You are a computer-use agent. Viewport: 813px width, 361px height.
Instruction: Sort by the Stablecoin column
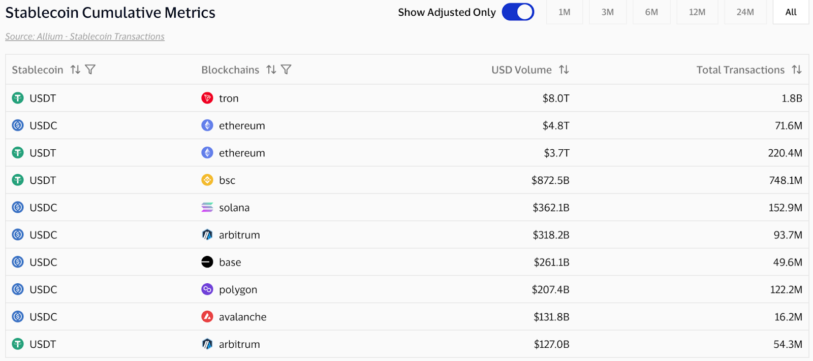click(x=75, y=70)
